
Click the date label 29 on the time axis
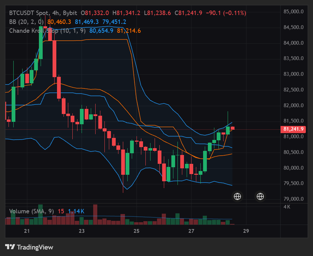pos(246,231)
